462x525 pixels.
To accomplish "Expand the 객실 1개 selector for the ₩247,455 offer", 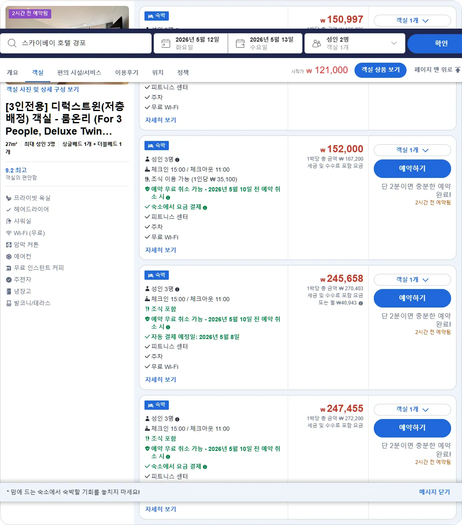I will click(412, 409).
